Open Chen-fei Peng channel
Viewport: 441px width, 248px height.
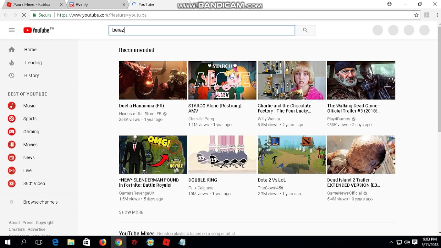point(201,119)
